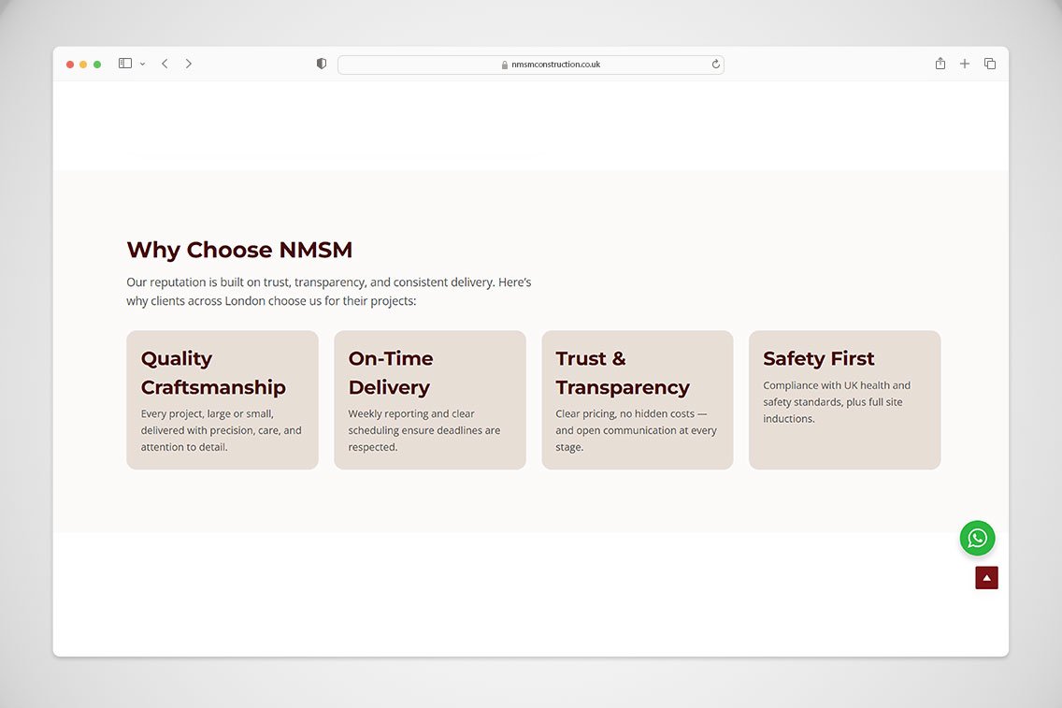Expand the sidebar dropdown chevron
This screenshot has height=708, width=1062.
coord(142,64)
